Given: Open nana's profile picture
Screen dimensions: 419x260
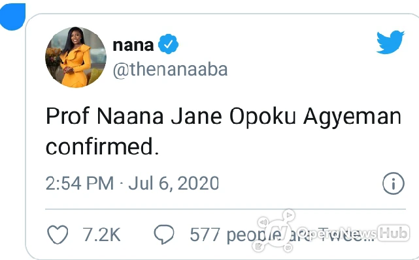Looking at the screenshot, I should click(76, 57).
